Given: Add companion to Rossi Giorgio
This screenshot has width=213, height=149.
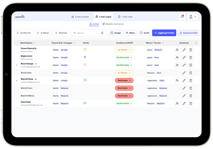Looking at the screenshot, I should coord(177,65).
